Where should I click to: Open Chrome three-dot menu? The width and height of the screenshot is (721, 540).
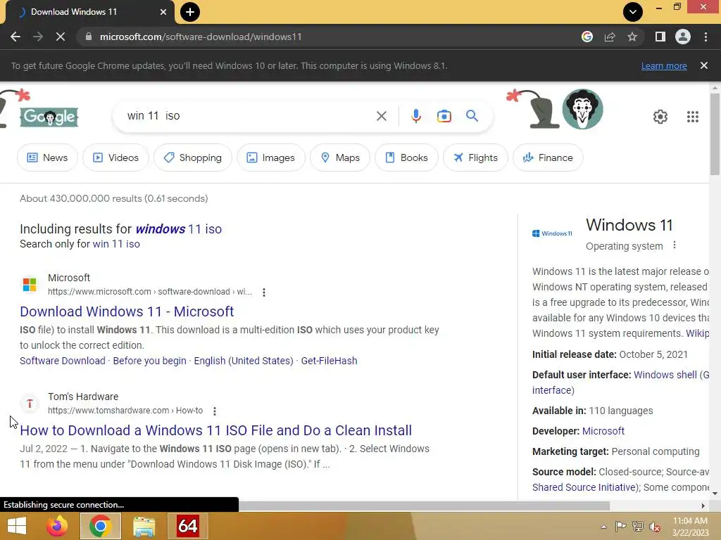coord(706,37)
